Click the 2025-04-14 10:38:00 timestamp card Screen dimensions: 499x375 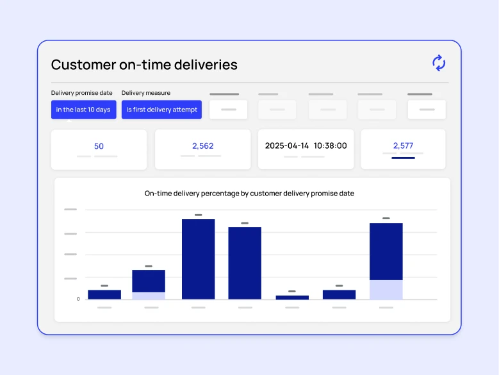(x=306, y=149)
